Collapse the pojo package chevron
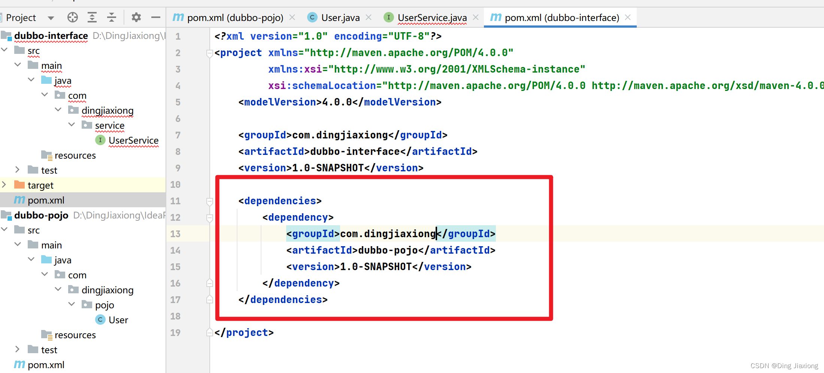The width and height of the screenshot is (824, 373). pos(72,304)
